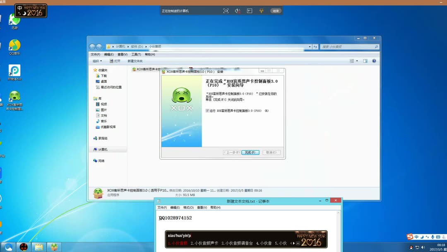
Task: Launch QQ音乐 from the desktop
Action: click(14, 46)
